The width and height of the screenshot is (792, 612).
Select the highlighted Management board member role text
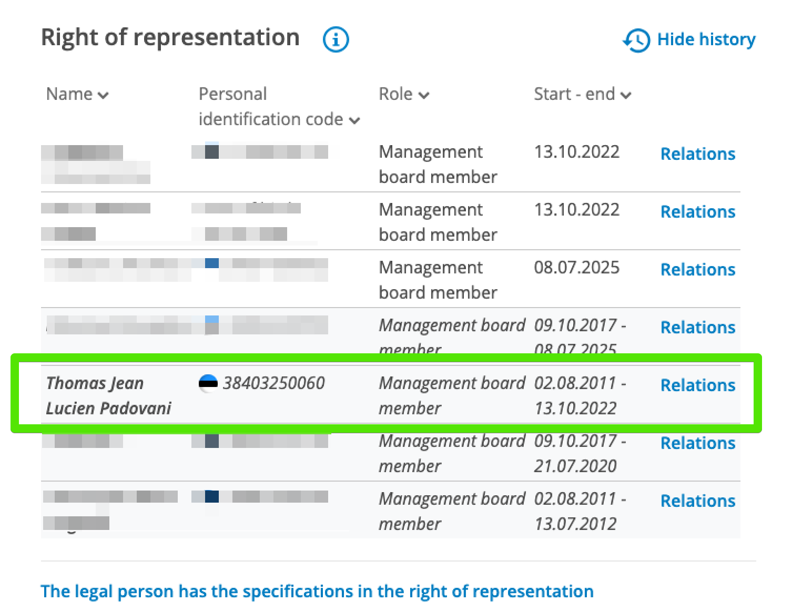click(x=452, y=395)
